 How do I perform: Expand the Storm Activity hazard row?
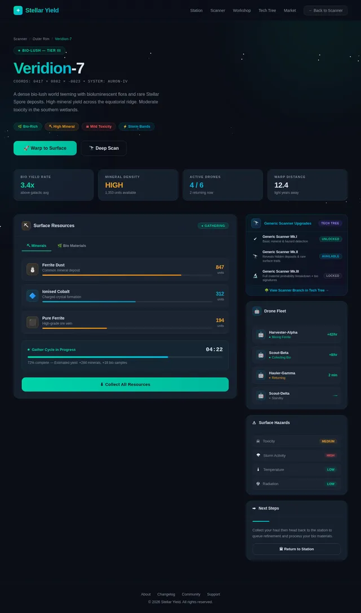click(297, 455)
